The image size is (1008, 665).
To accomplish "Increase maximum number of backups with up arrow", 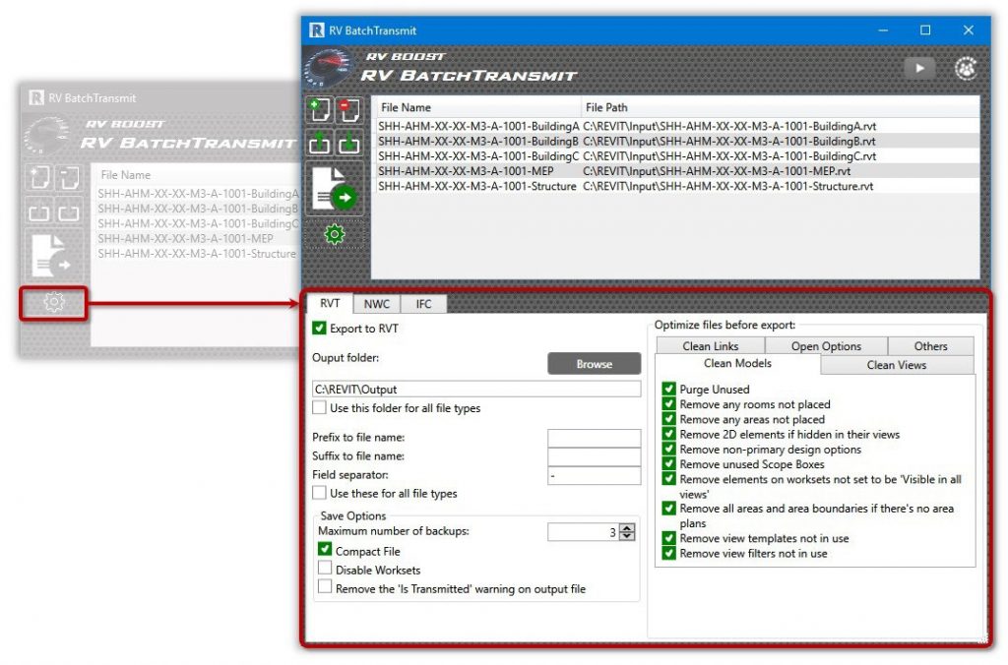I will [x=627, y=527].
